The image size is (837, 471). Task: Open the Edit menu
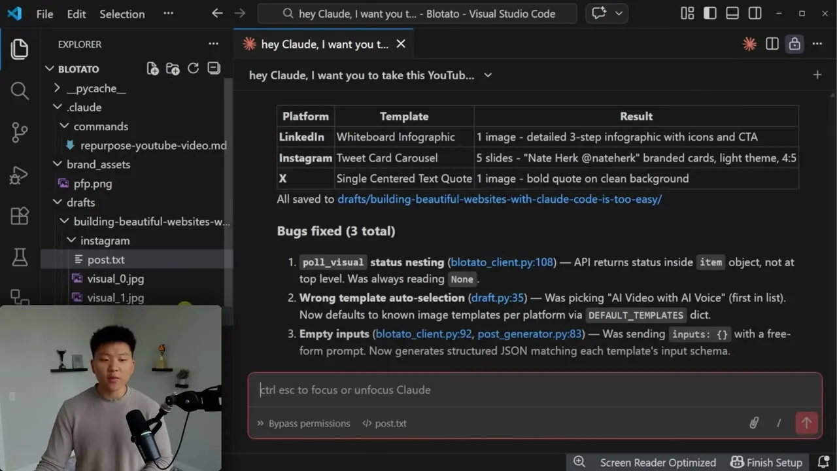[x=77, y=14]
